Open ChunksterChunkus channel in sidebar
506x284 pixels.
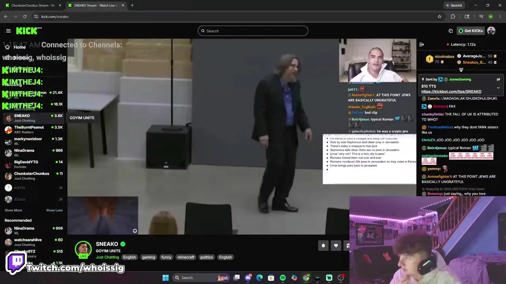34,176
